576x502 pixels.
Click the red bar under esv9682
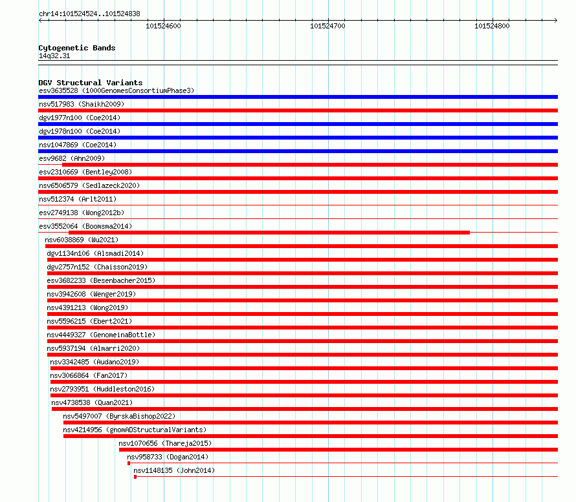coord(310,165)
